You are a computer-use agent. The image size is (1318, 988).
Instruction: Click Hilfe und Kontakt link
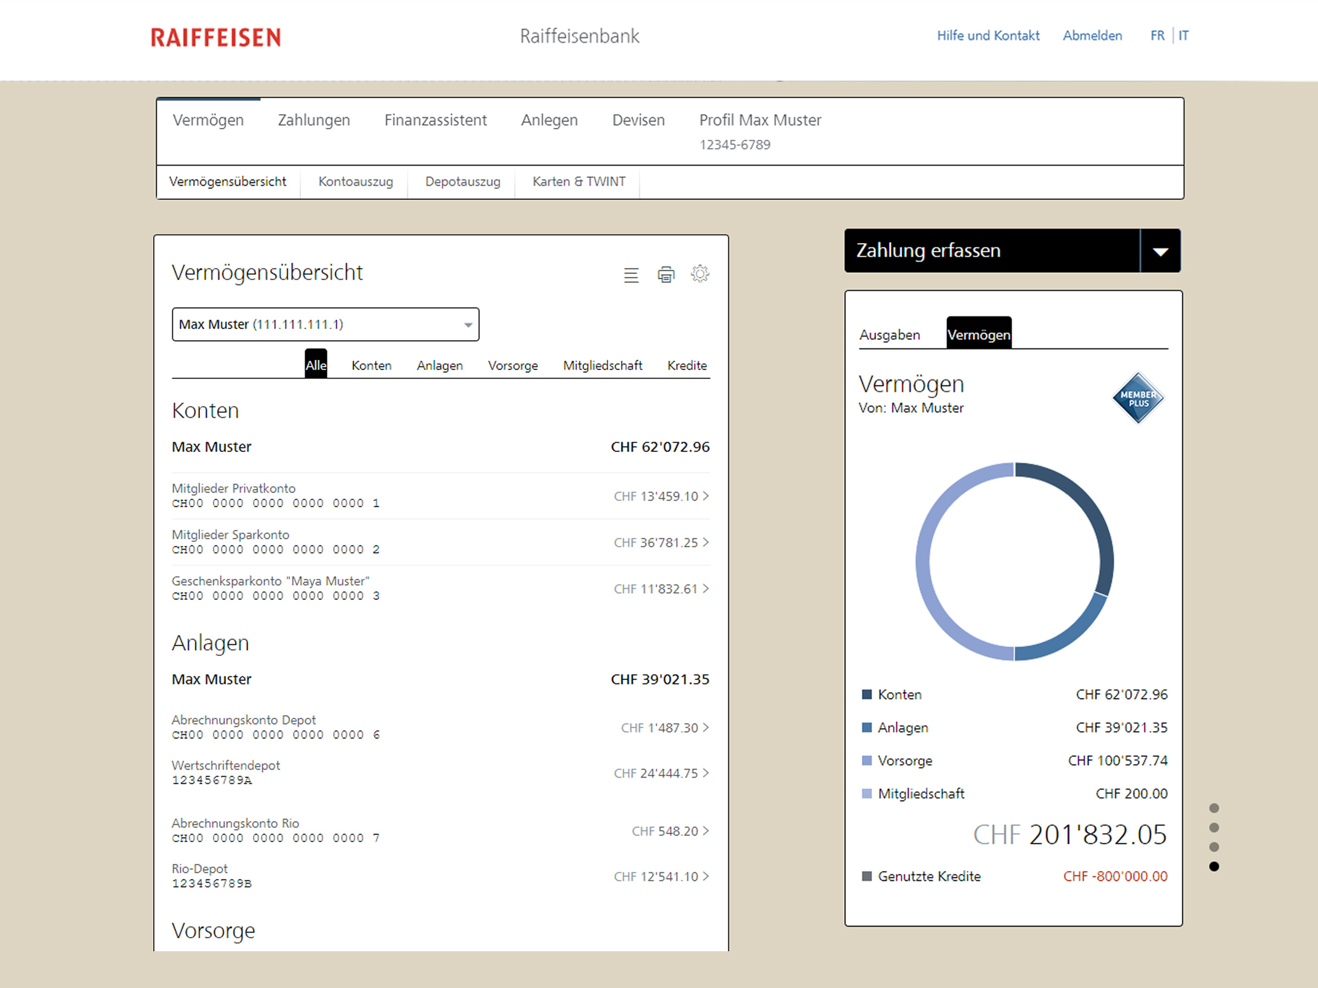click(988, 36)
